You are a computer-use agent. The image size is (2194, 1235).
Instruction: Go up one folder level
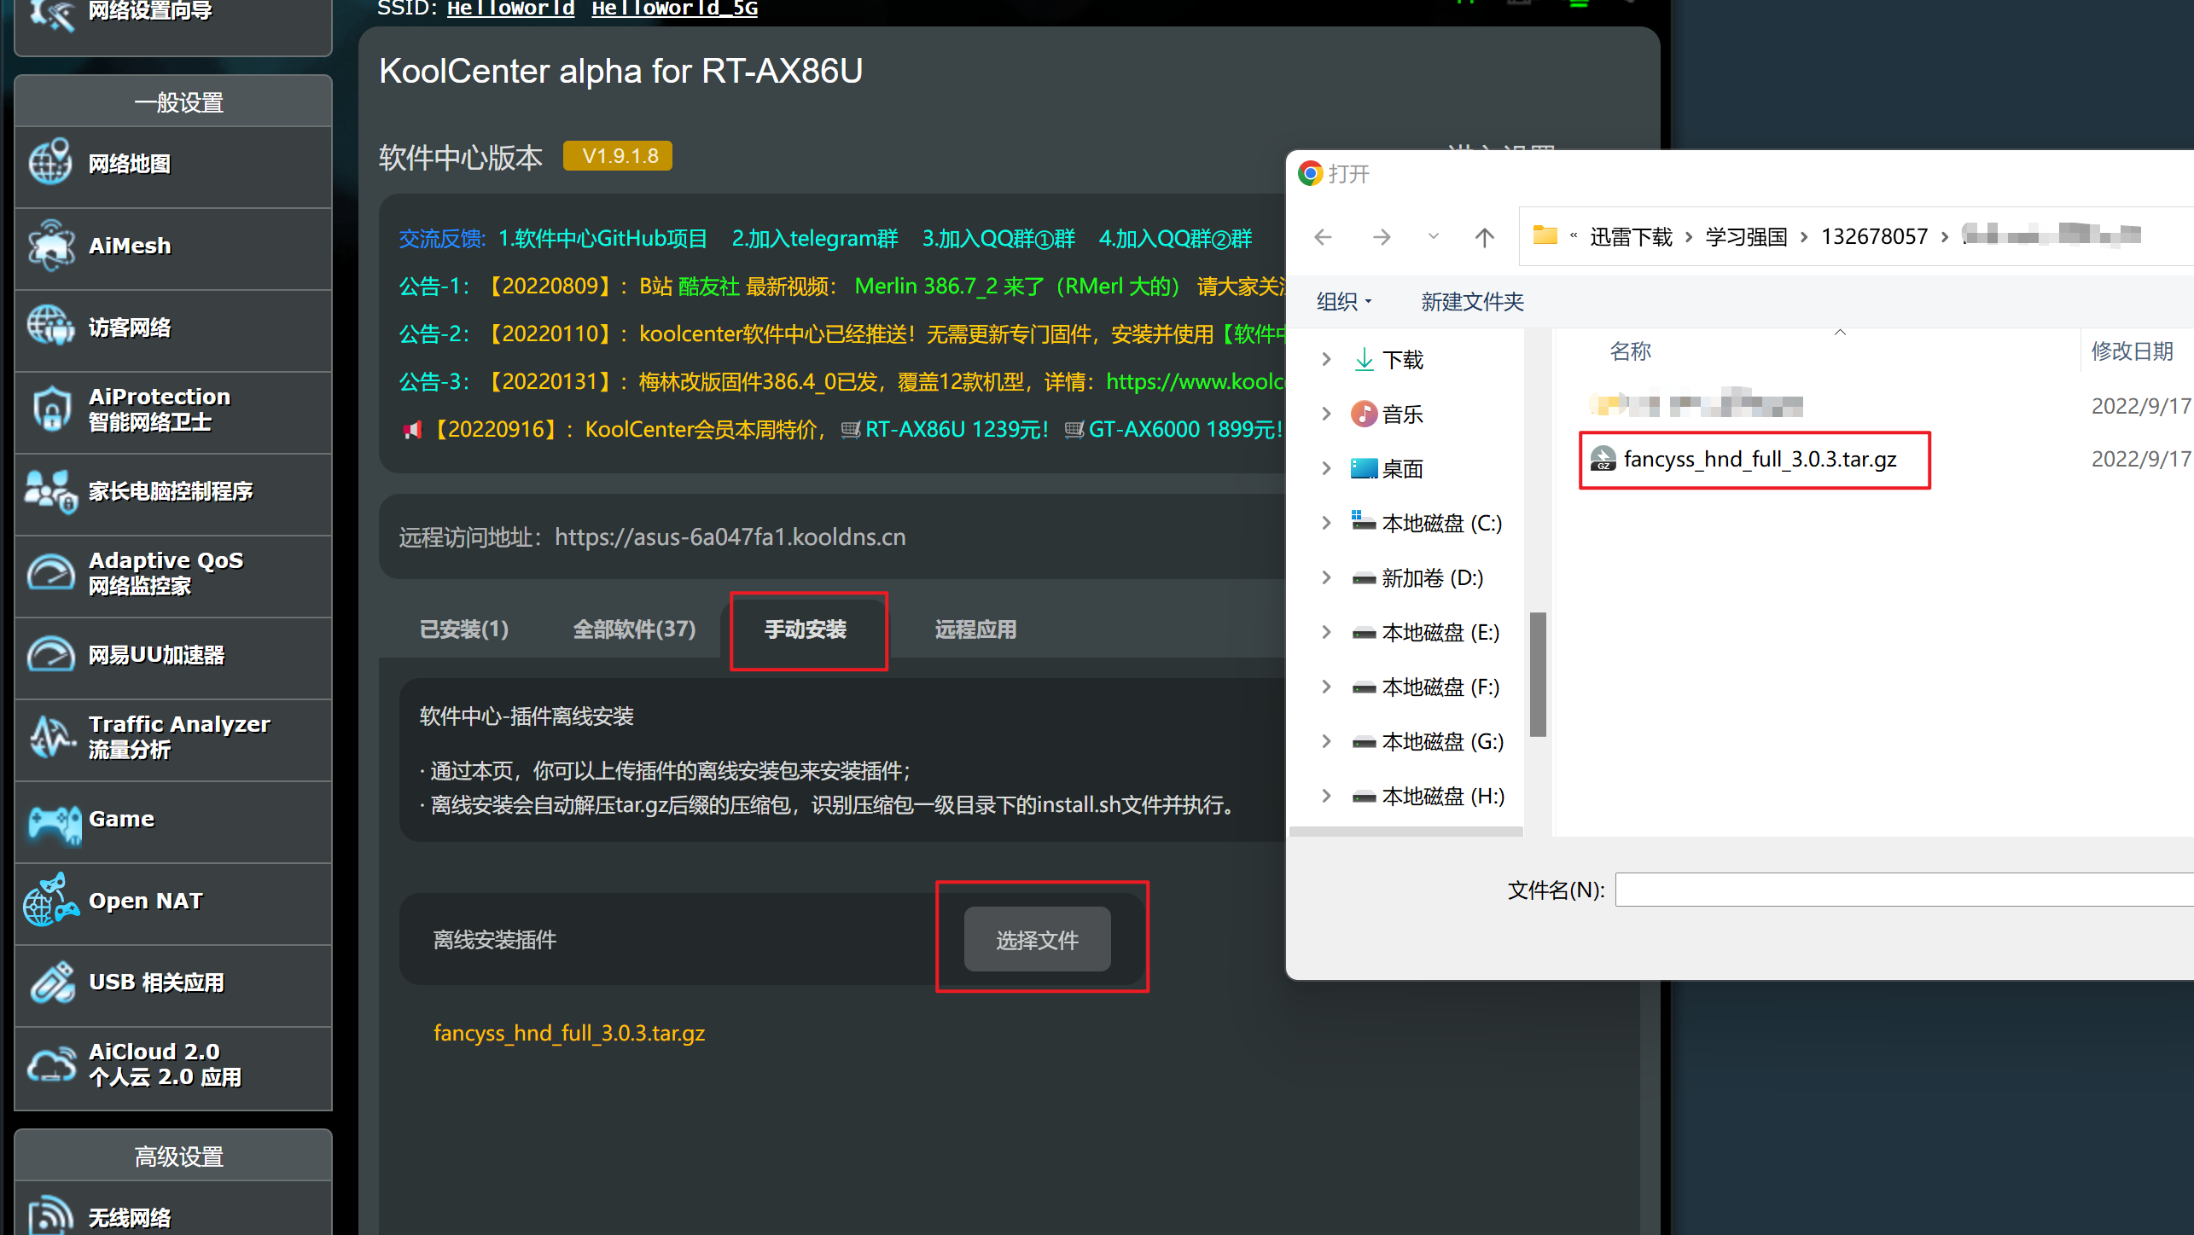(1485, 237)
